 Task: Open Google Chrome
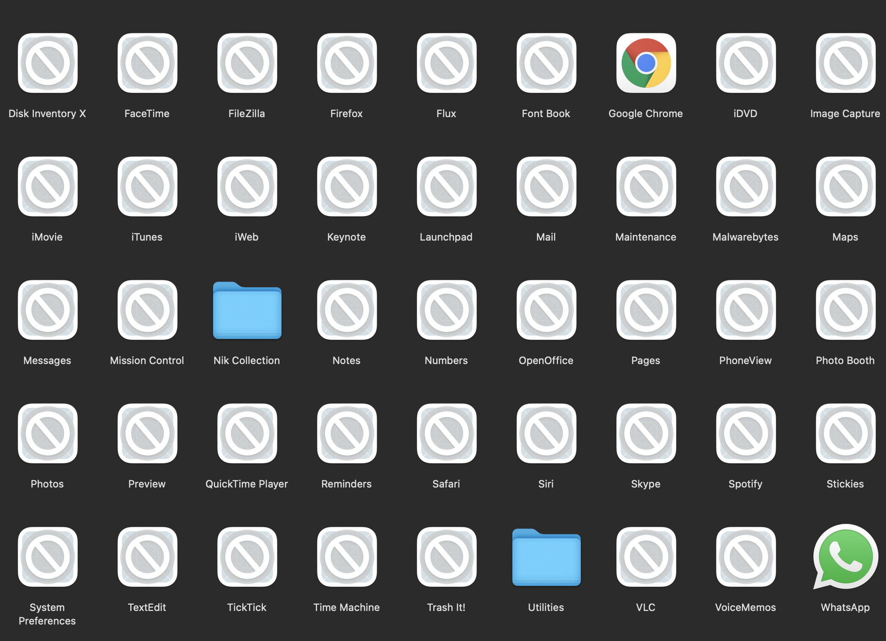645,63
